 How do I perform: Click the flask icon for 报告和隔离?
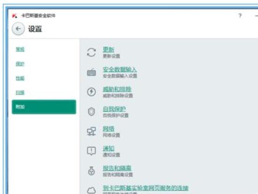(91, 171)
